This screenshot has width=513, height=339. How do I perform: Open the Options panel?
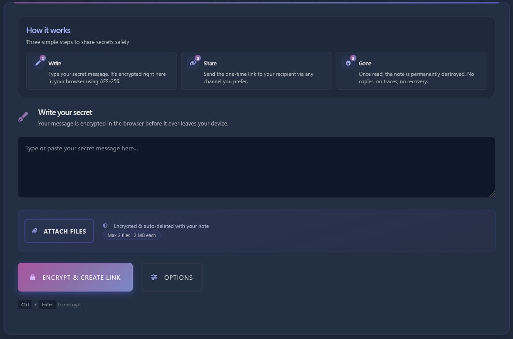coord(172,277)
